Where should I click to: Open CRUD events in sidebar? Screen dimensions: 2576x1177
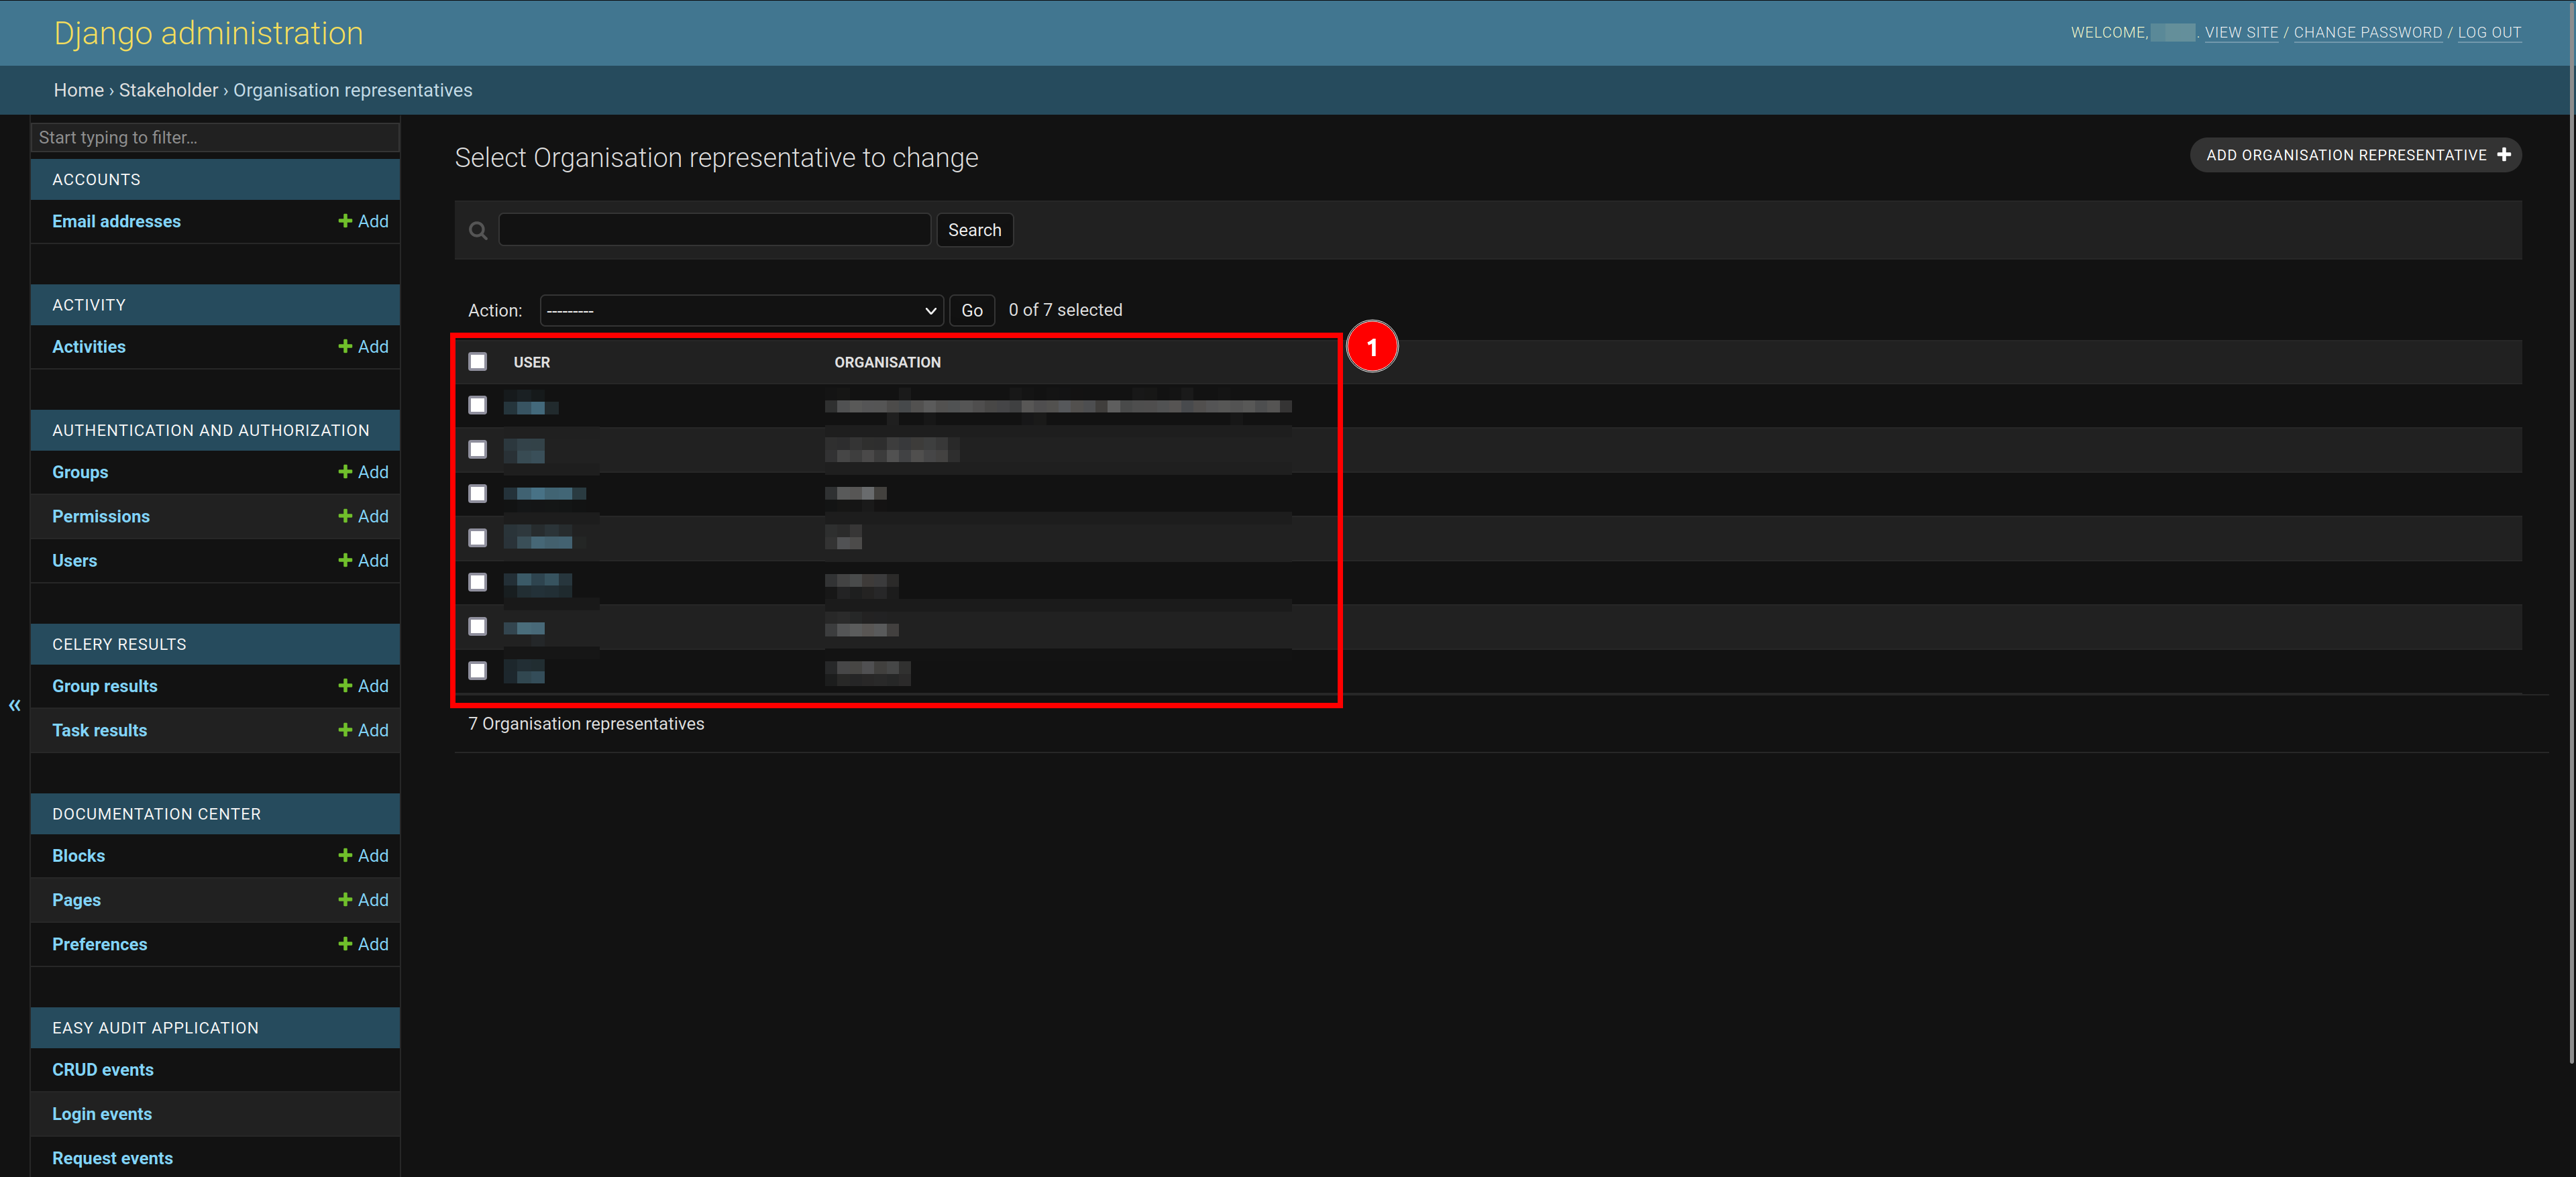tap(103, 1069)
